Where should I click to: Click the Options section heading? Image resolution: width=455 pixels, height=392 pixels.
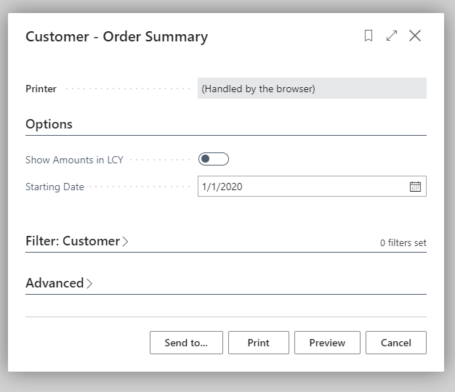coord(49,124)
